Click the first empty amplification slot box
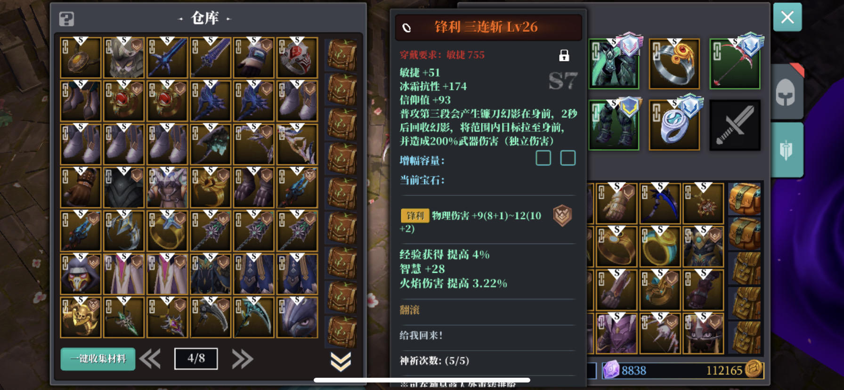844x390 pixels. pyautogui.click(x=543, y=158)
